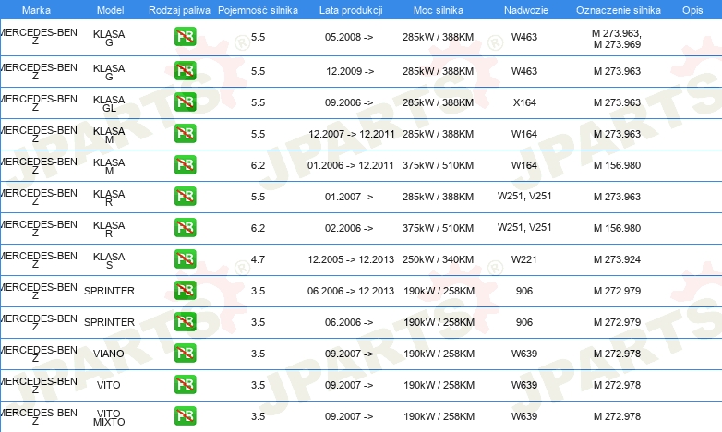Click engine code M 156.980 in Klasa R row
The image size is (722, 432).
pyautogui.click(x=617, y=228)
